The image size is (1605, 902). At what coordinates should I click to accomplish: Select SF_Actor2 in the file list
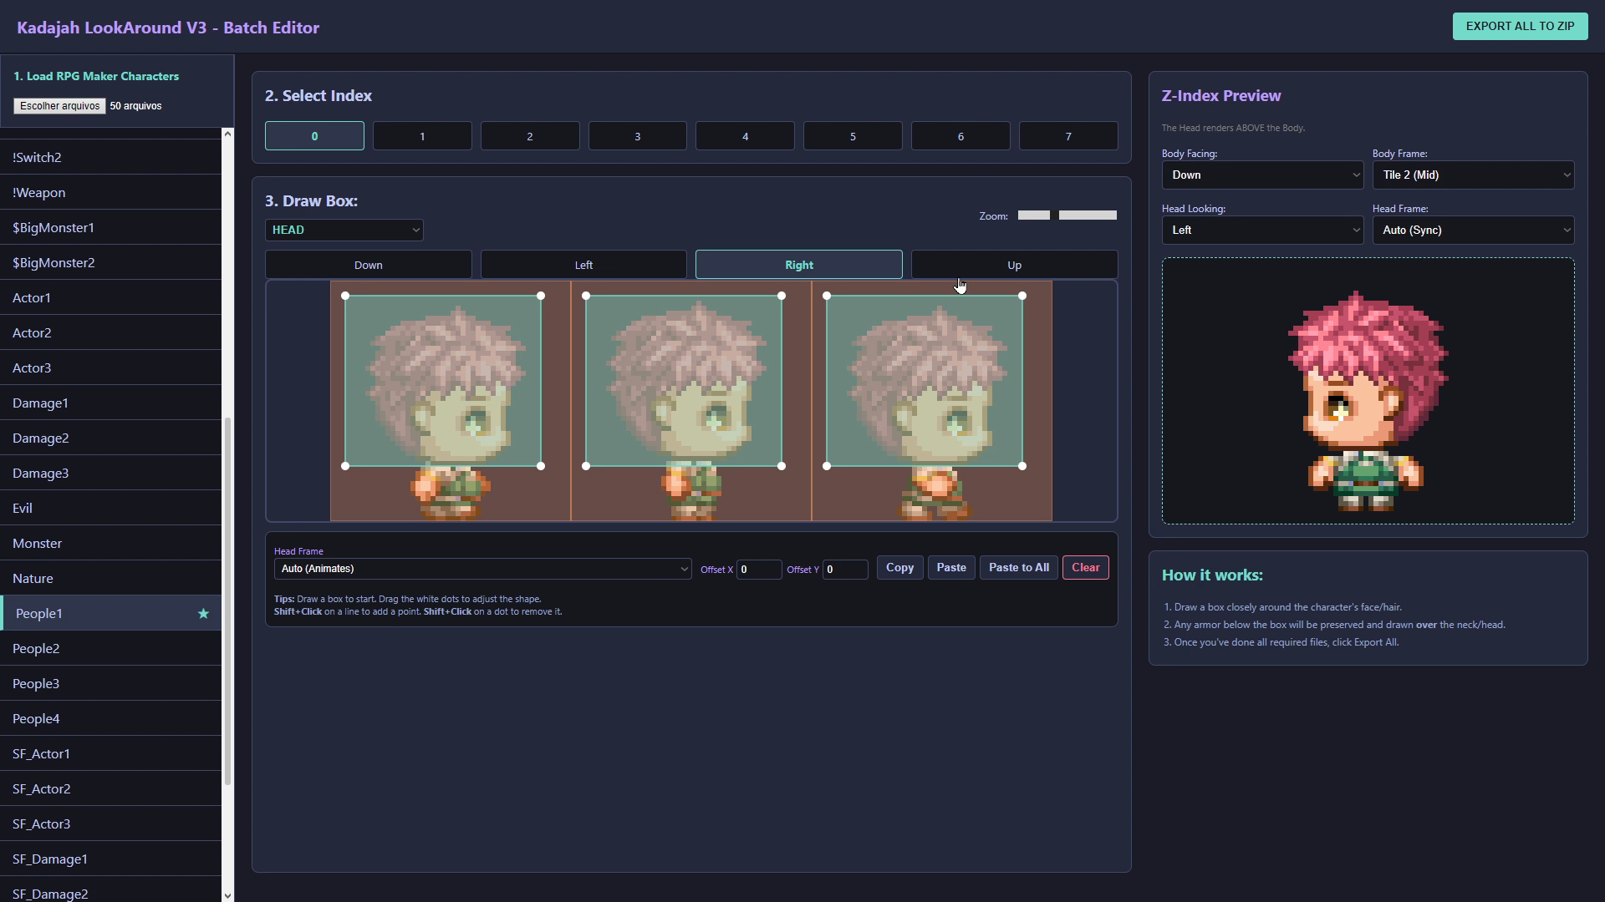tap(110, 789)
